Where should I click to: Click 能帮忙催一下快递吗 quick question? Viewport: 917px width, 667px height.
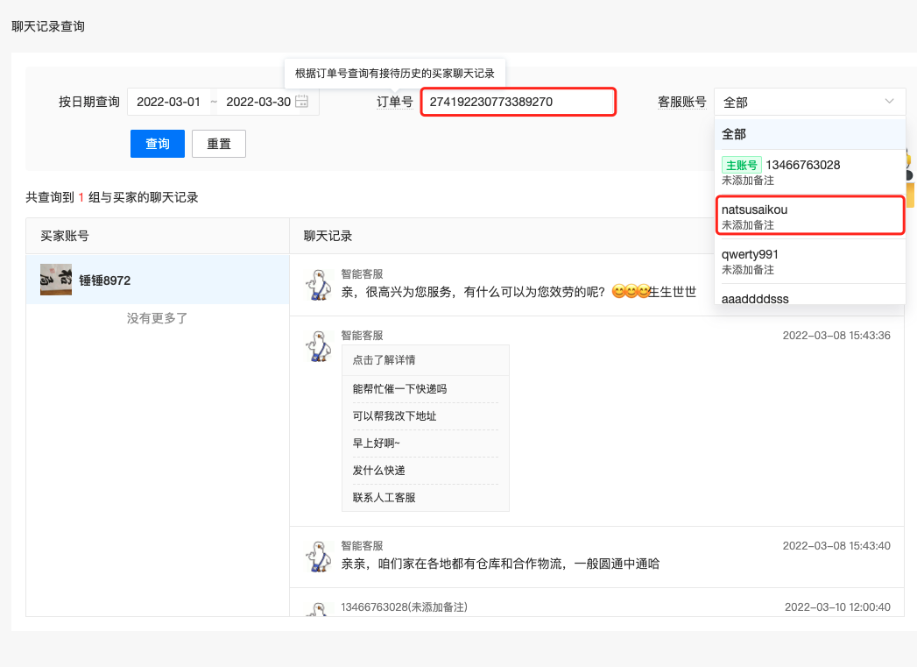(x=399, y=389)
